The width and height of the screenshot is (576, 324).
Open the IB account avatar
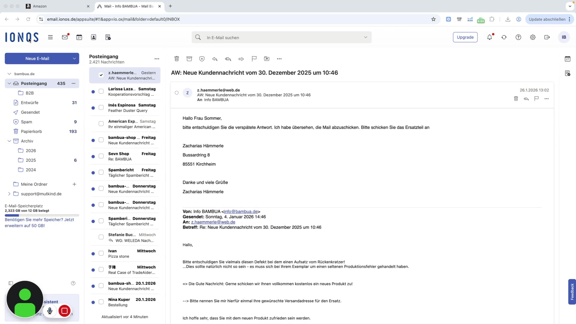564,37
